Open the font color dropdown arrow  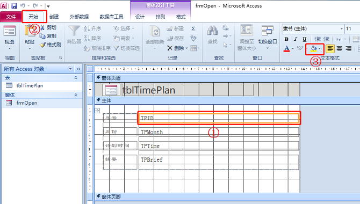[x=293, y=48]
